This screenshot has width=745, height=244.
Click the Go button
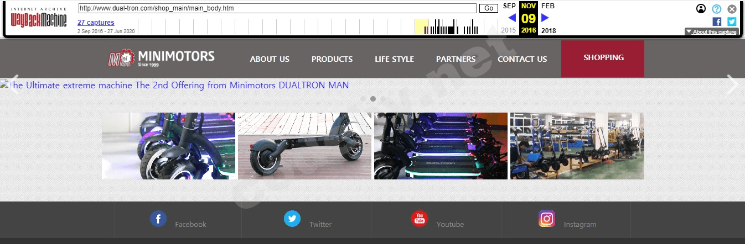(489, 8)
